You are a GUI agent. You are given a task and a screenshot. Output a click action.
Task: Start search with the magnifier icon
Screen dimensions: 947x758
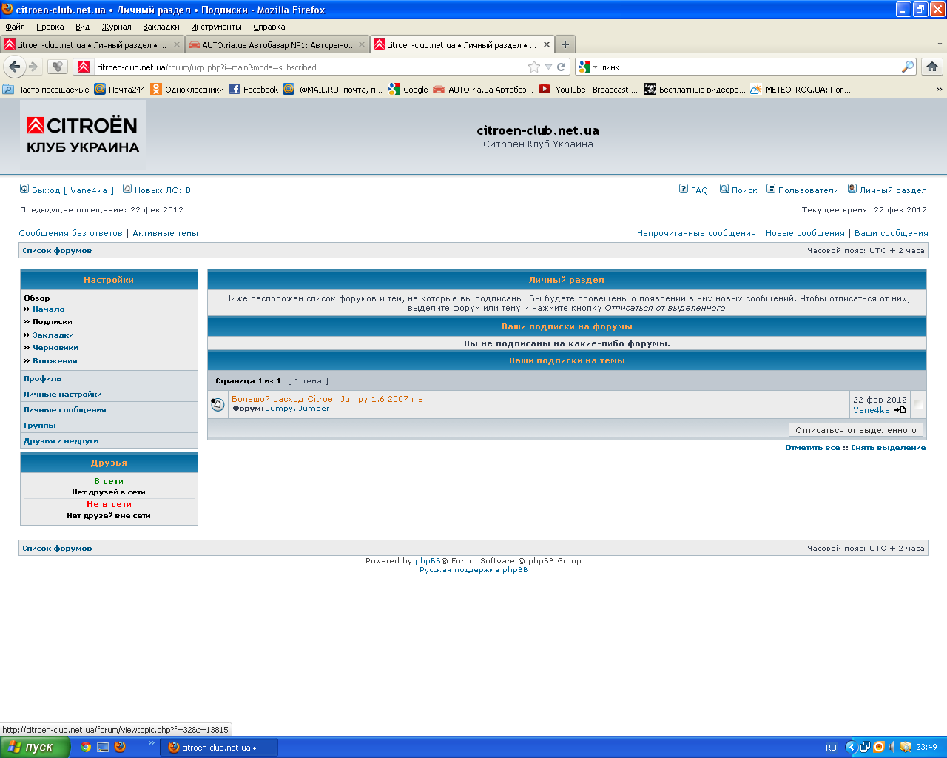point(908,67)
